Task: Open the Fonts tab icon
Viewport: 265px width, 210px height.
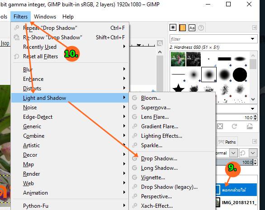Action: coord(192,28)
